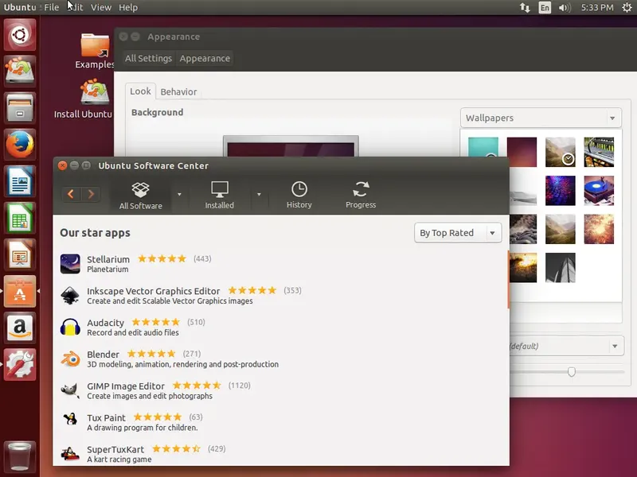Launch Firefox from the dock

[19, 145]
